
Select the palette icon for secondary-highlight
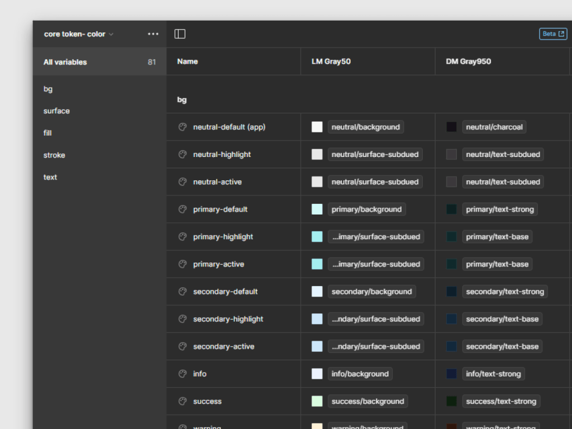click(182, 319)
